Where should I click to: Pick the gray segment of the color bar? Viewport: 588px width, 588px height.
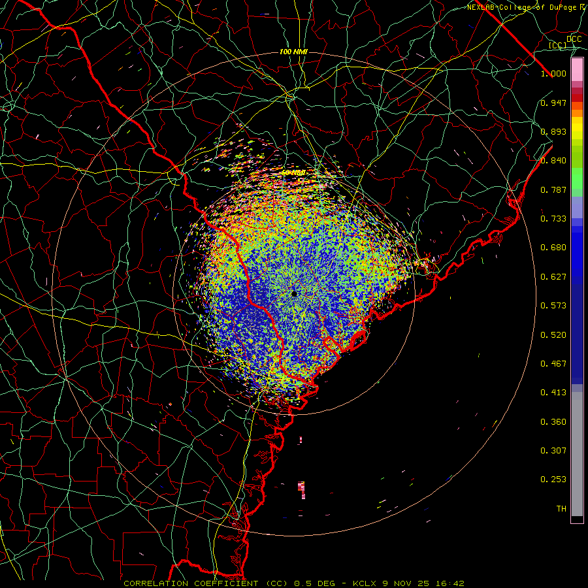point(577,454)
